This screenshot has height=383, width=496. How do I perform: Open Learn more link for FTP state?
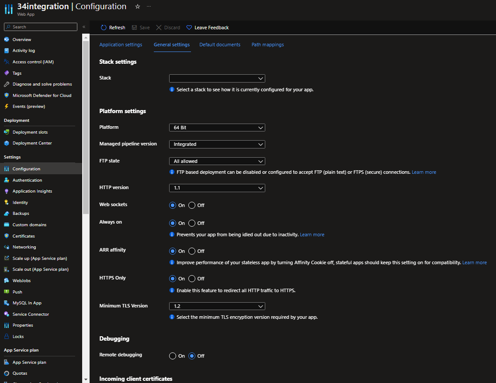[x=424, y=172]
